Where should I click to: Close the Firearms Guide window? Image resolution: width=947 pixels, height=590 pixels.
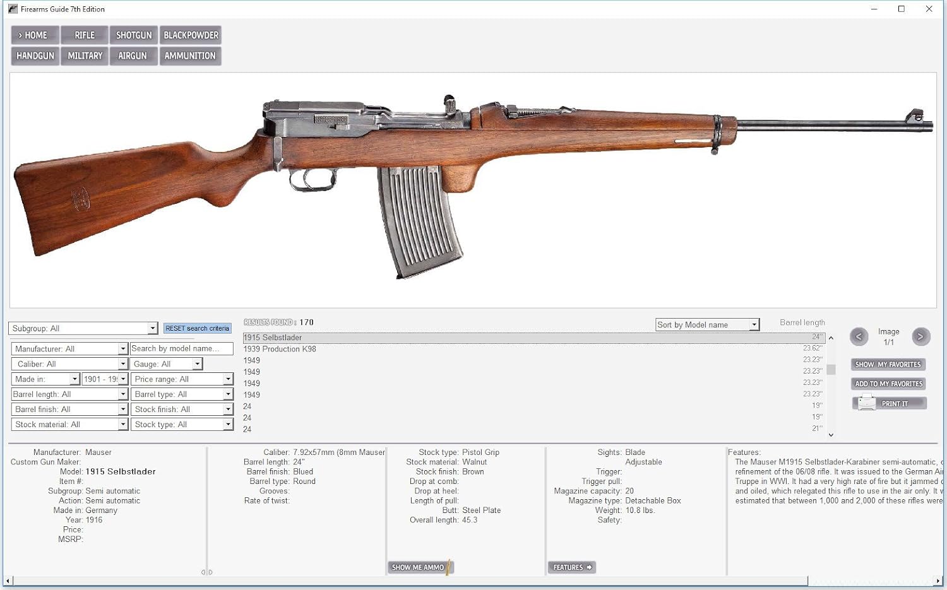pyautogui.click(x=929, y=9)
